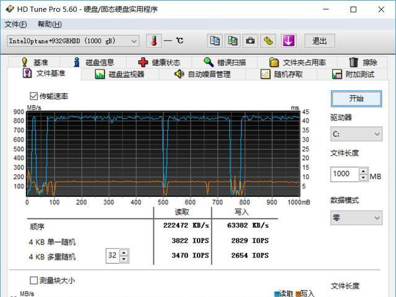Screen dimensions: 396x297
Task: Click purple download arrow icon
Action: pyautogui.click(x=289, y=41)
